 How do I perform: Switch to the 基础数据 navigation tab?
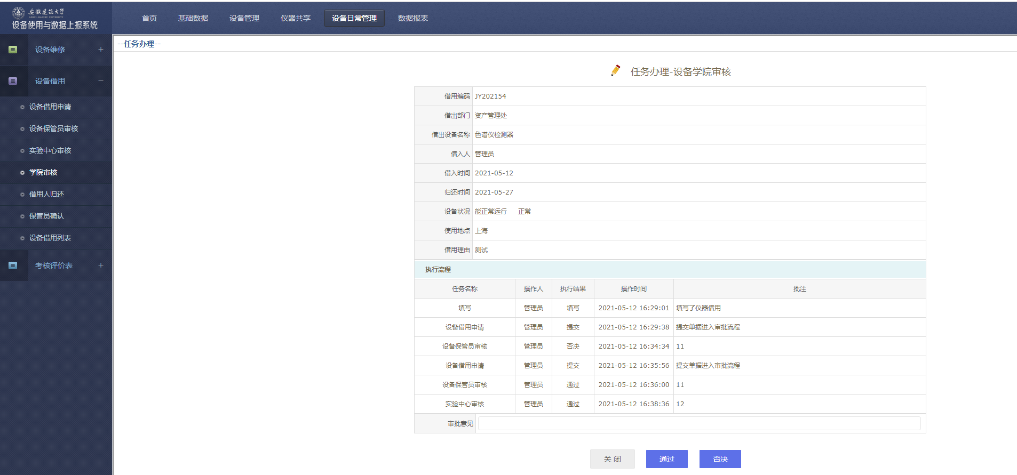[193, 18]
